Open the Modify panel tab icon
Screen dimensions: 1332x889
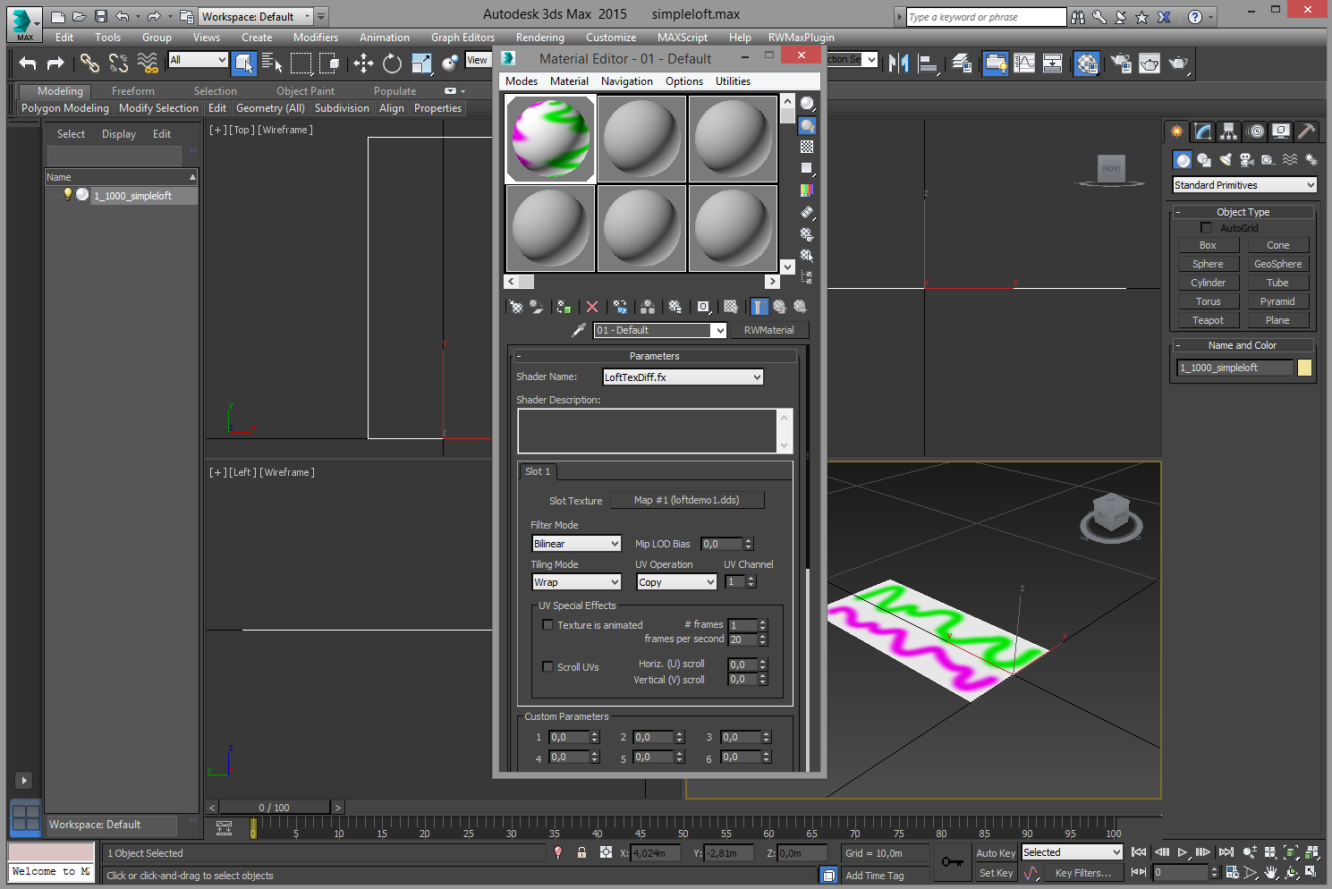[1203, 131]
